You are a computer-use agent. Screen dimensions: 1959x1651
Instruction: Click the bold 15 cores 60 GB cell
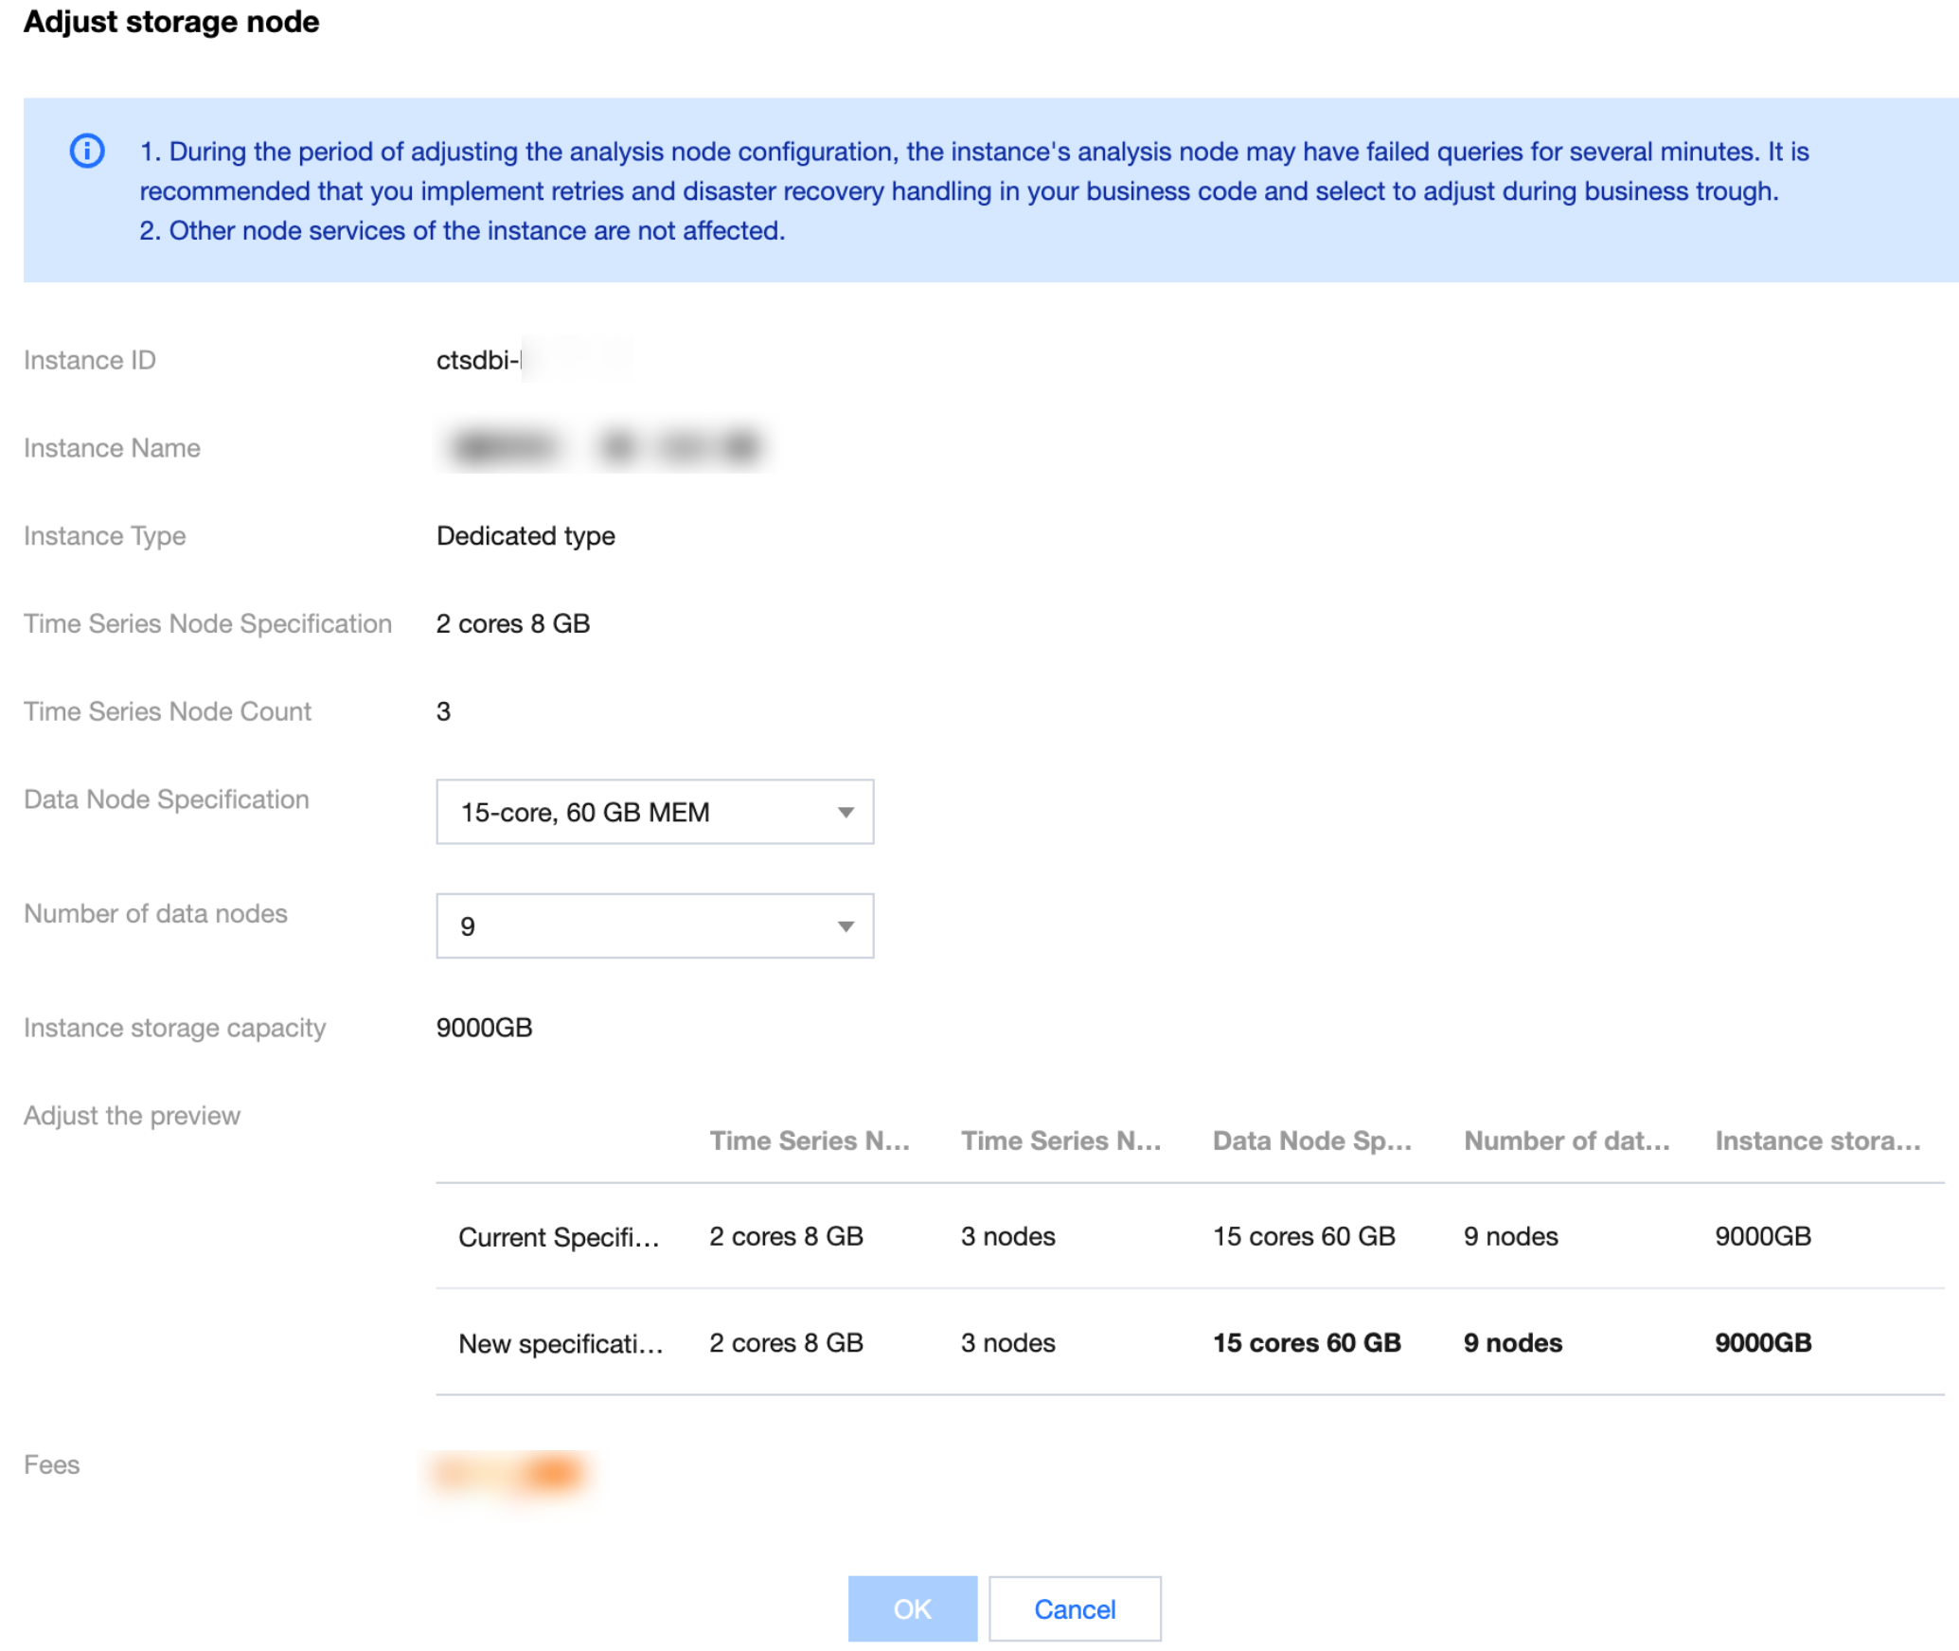1307,1342
